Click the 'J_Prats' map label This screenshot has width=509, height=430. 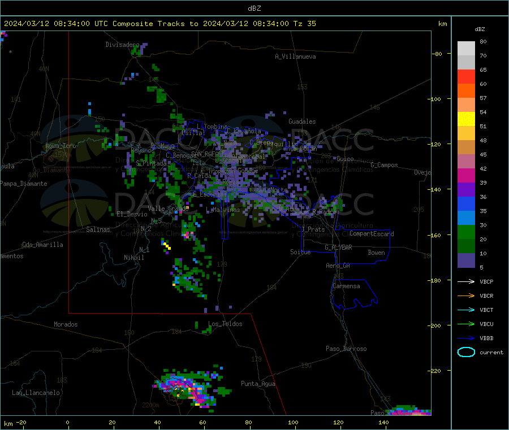[x=313, y=229]
